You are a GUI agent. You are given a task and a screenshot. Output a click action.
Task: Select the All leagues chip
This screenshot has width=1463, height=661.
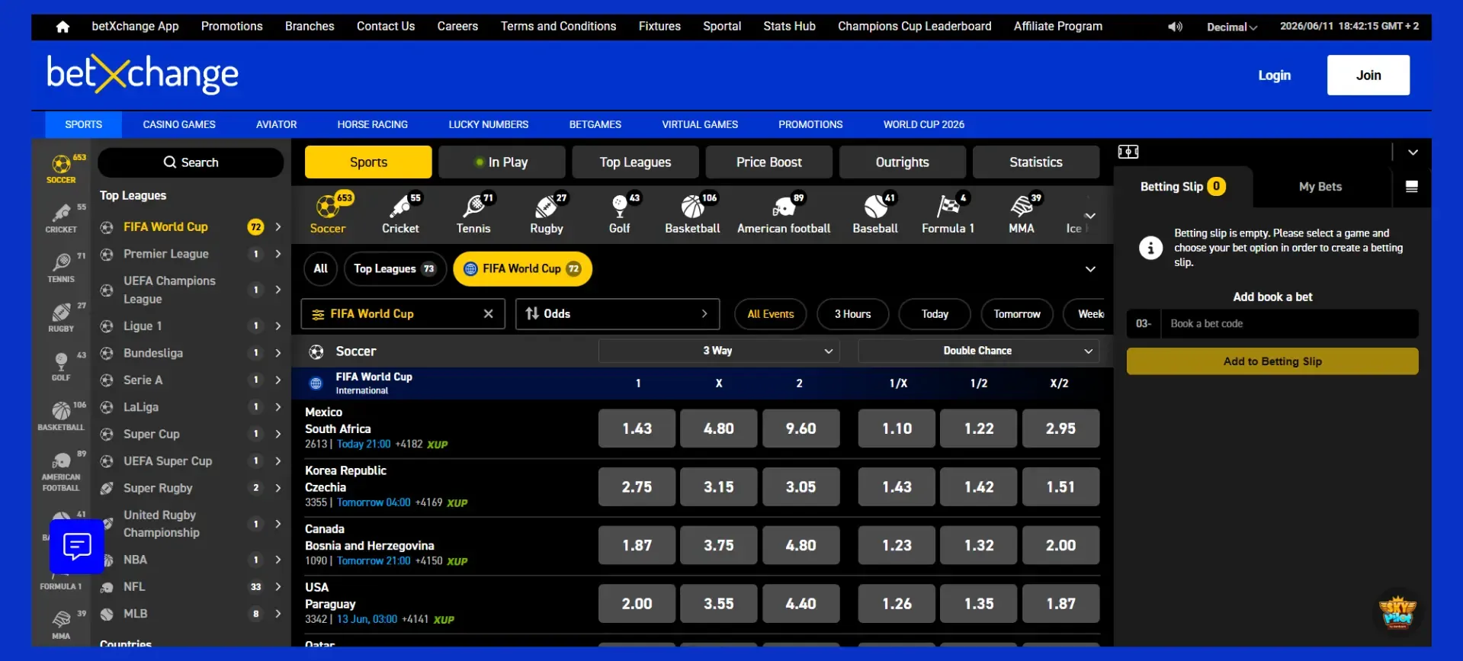321,269
